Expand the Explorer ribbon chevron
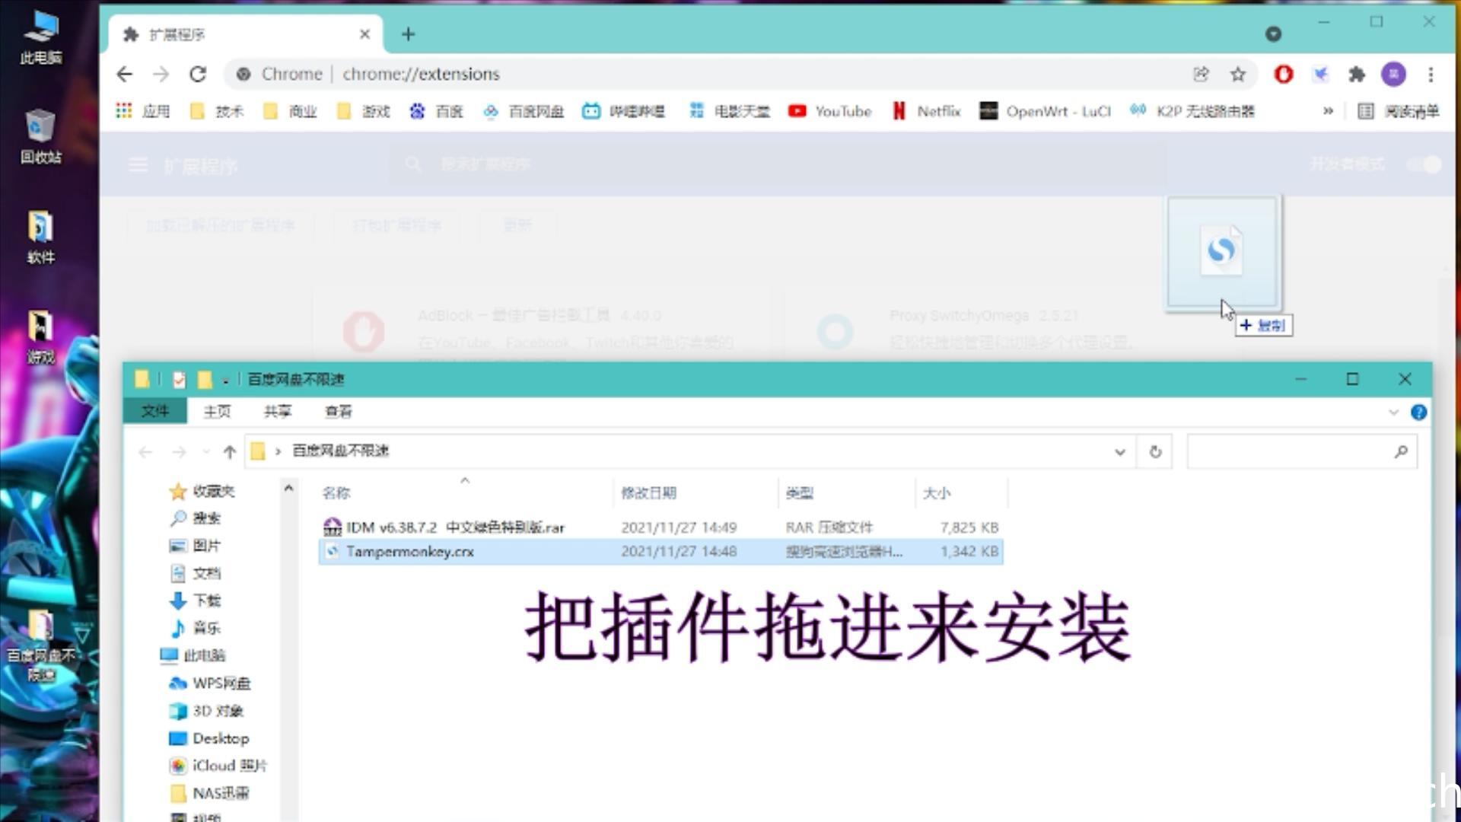The width and height of the screenshot is (1461, 822). (1393, 412)
